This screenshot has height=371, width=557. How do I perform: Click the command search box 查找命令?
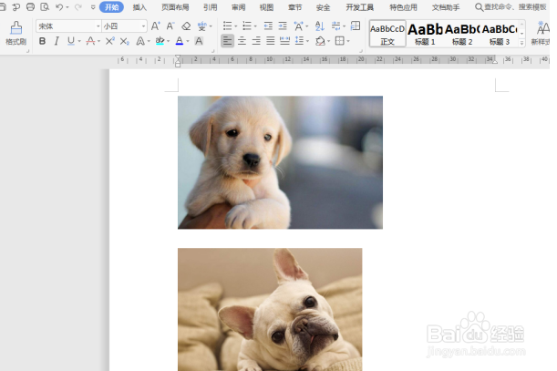click(511, 7)
